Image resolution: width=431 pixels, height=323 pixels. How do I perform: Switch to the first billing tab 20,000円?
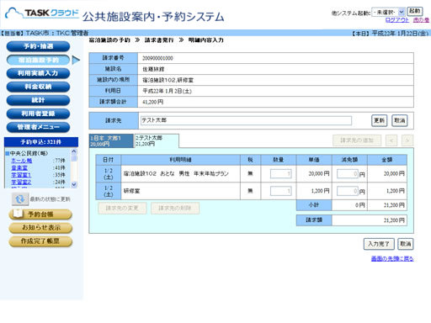pos(112,141)
